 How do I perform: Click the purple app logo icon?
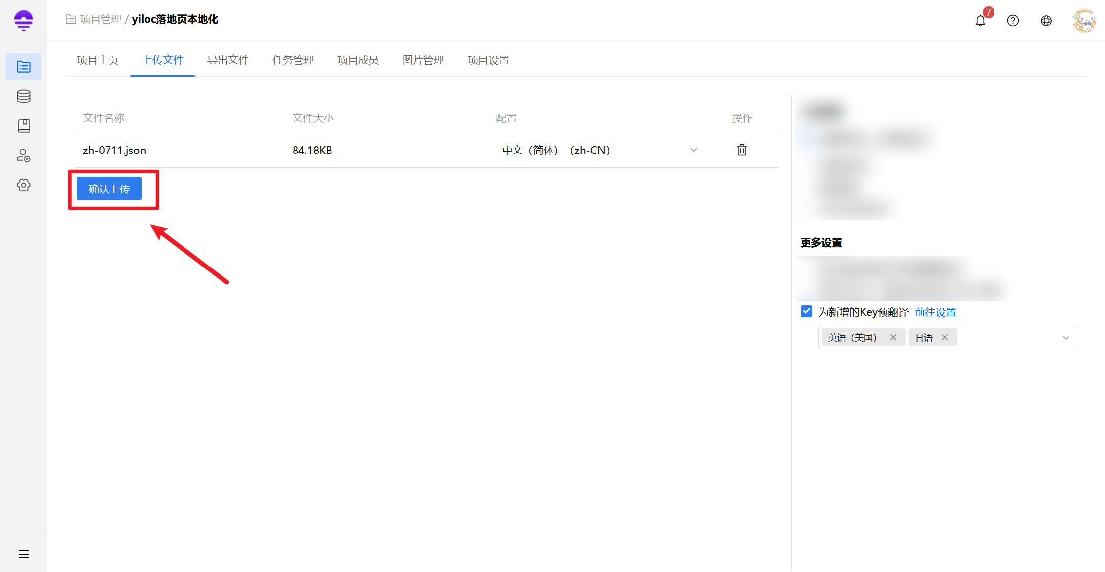pyautogui.click(x=23, y=21)
